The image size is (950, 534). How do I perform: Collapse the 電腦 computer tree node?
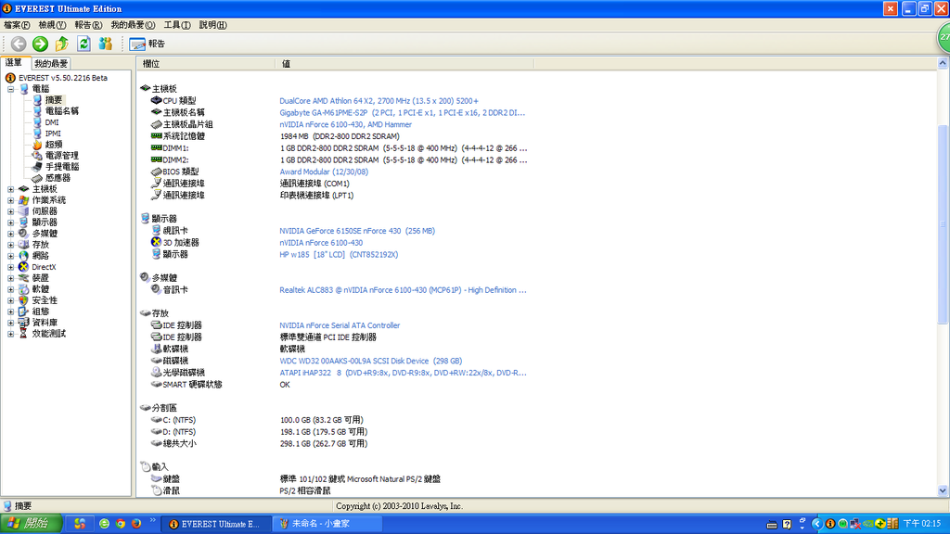tap(10, 89)
